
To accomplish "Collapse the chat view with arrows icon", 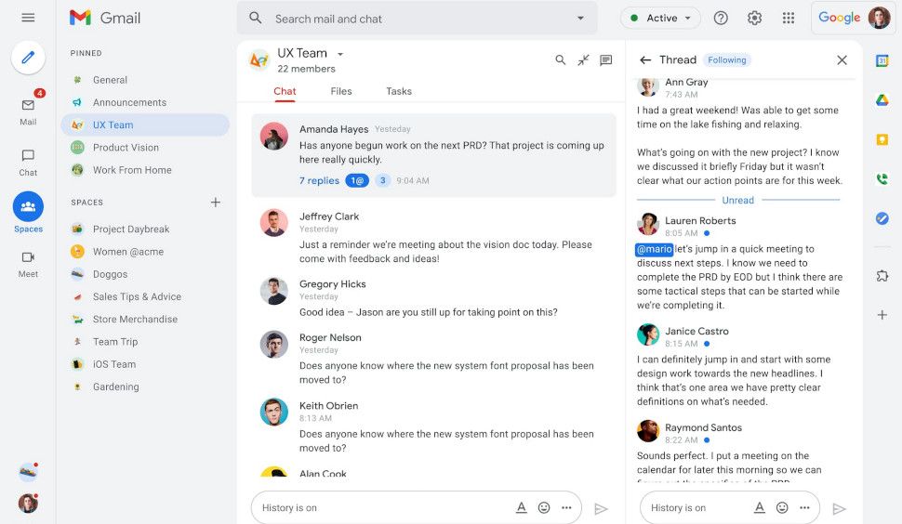I will coord(583,59).
